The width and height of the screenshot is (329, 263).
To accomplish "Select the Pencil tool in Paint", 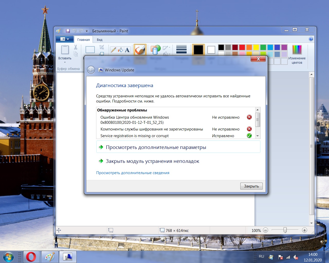I will (x=113, y=50).
